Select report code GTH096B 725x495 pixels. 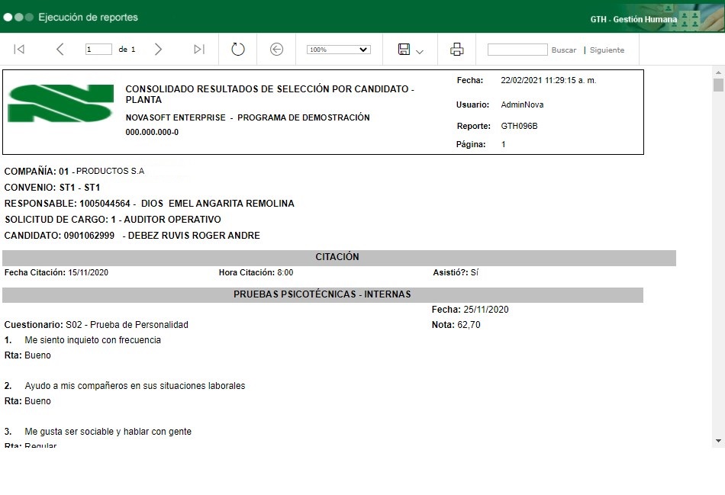coord(519,126)
